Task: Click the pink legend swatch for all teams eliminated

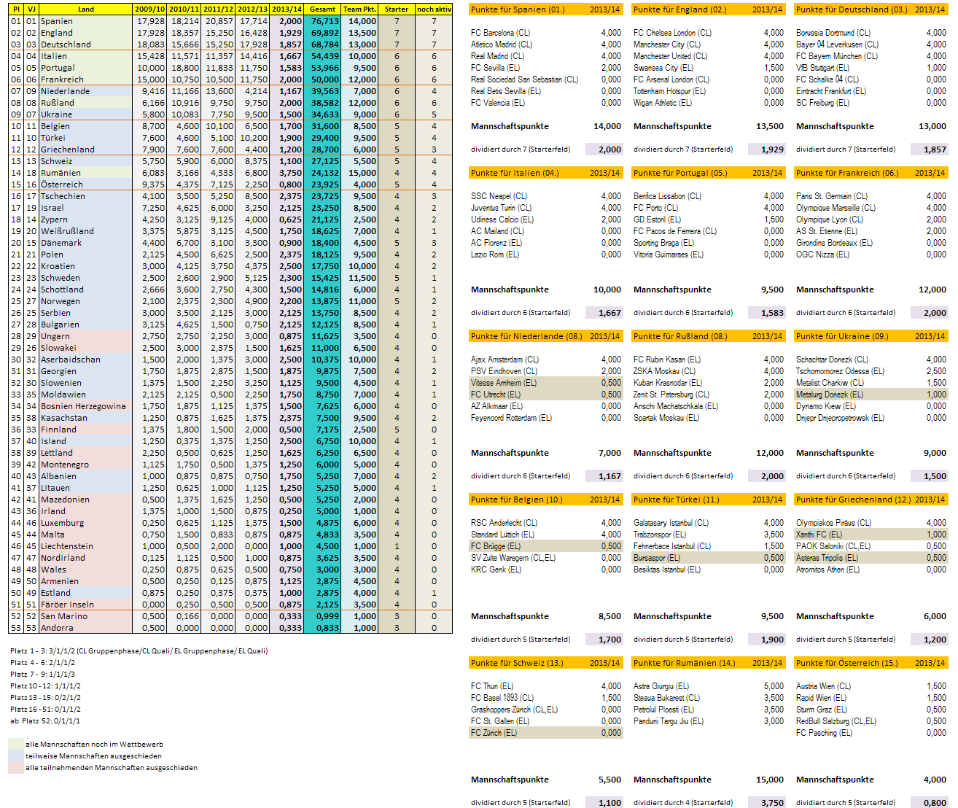Action: (16, 767)
